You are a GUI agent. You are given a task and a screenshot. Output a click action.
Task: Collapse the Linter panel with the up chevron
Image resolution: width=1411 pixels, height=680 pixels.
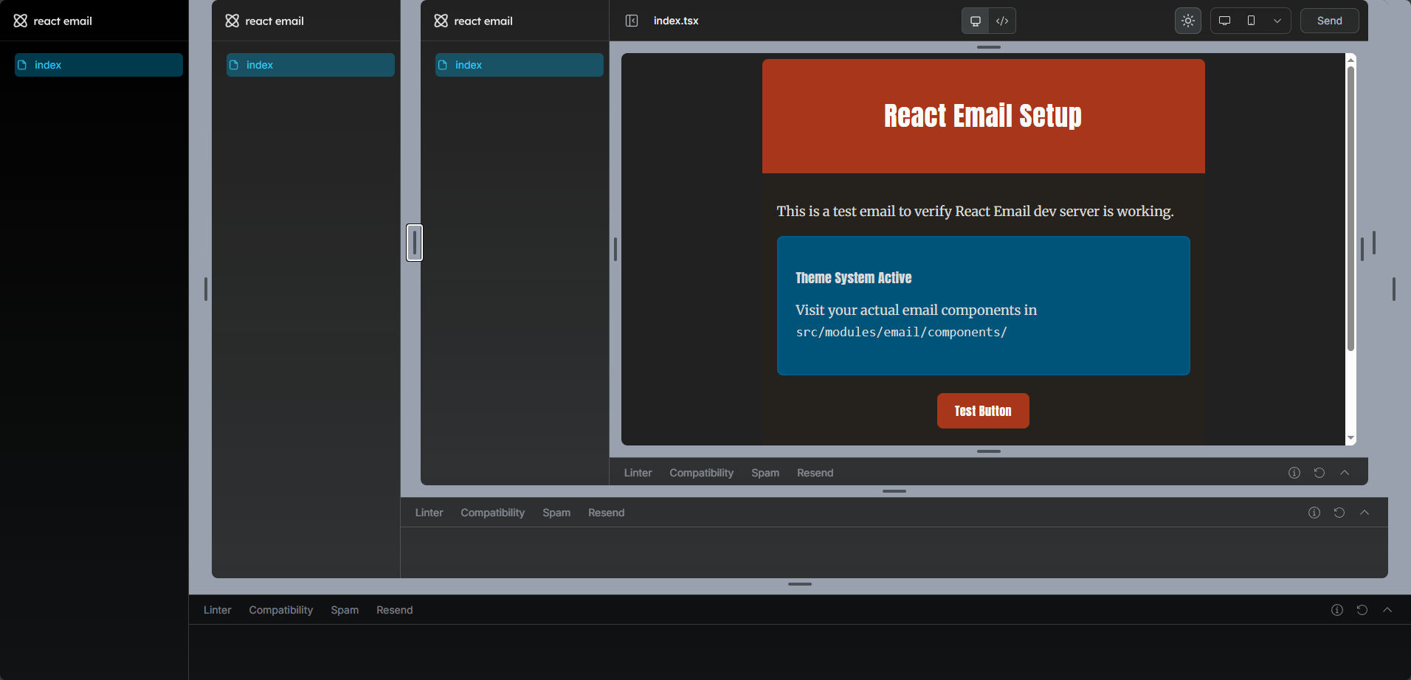click(1345, 472)
